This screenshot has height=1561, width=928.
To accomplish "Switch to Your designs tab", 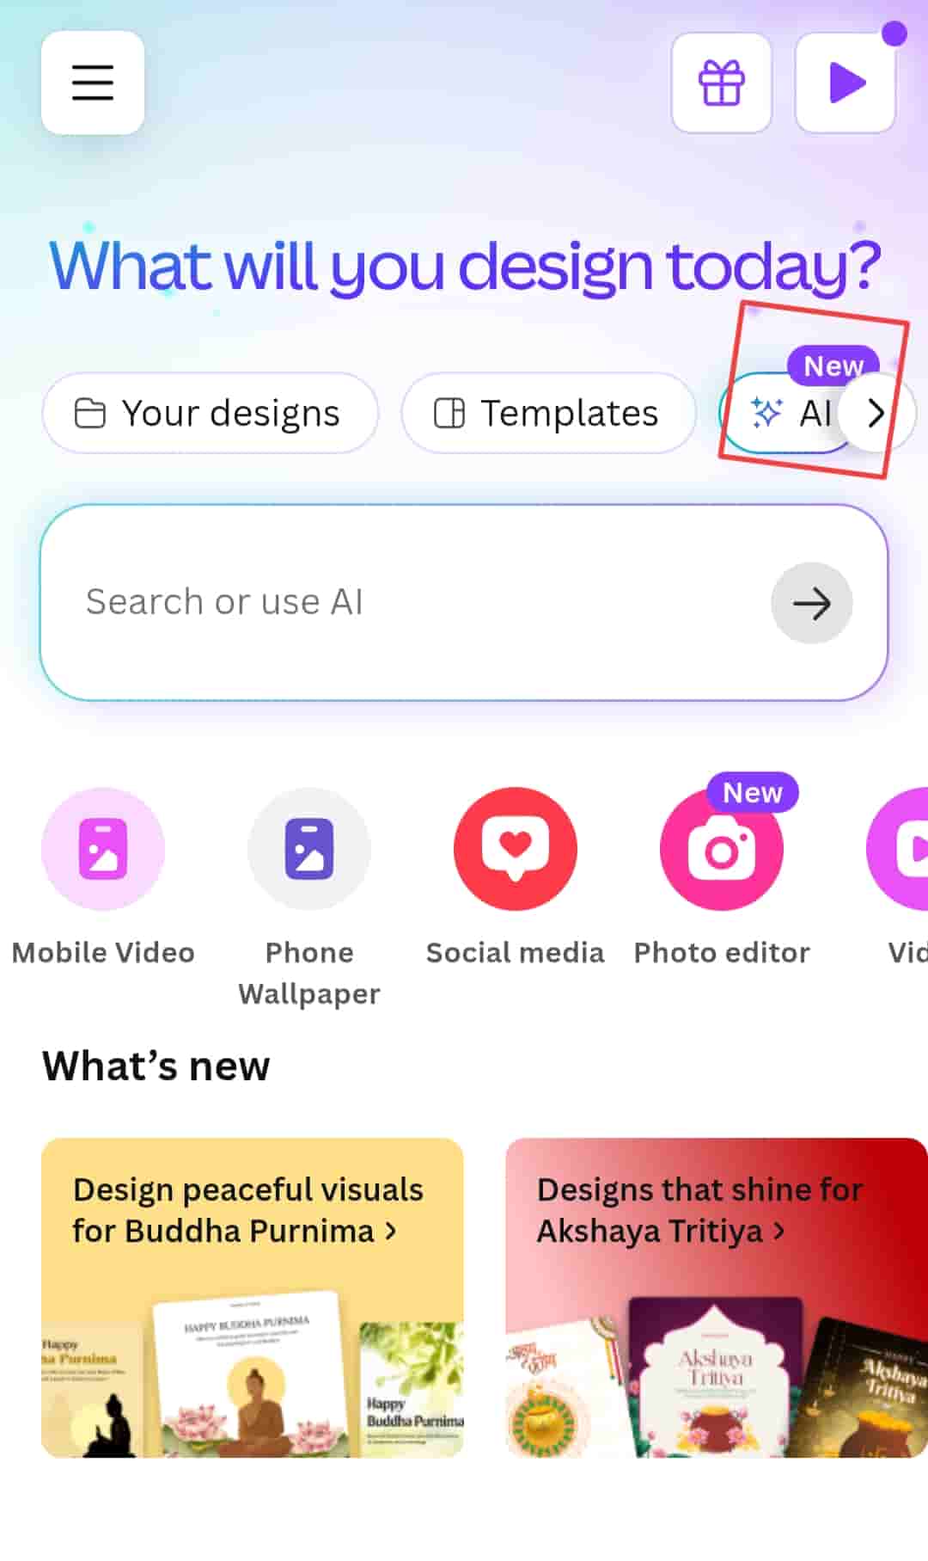I will click(211, 413).
